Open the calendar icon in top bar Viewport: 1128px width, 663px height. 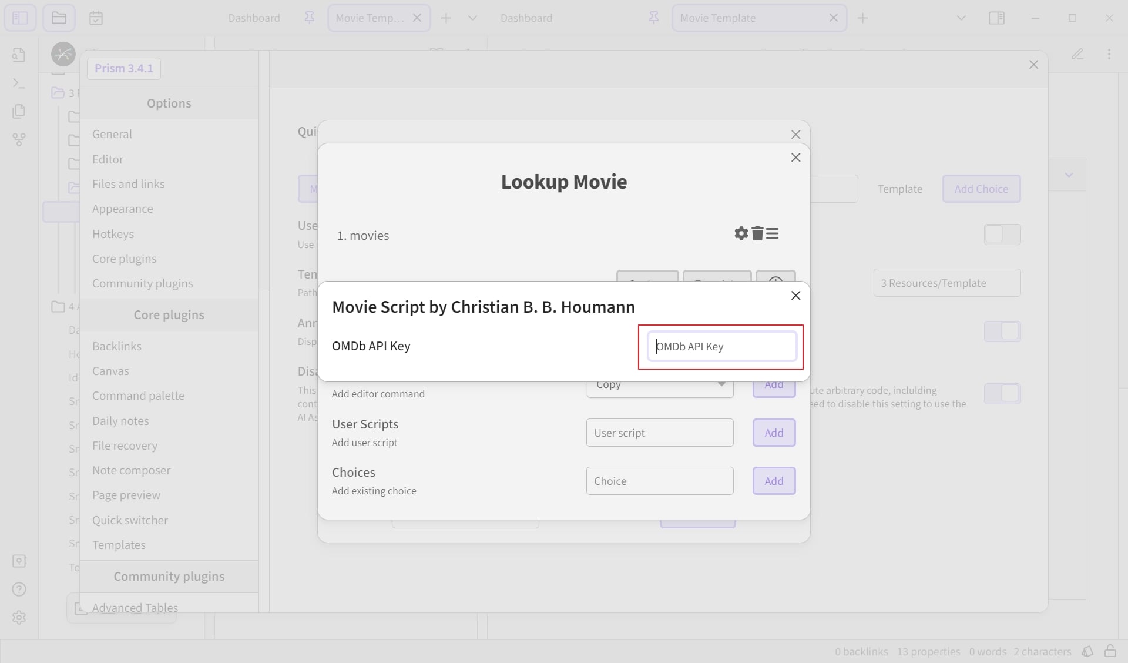pyautogui.click(x=96, y=18)
